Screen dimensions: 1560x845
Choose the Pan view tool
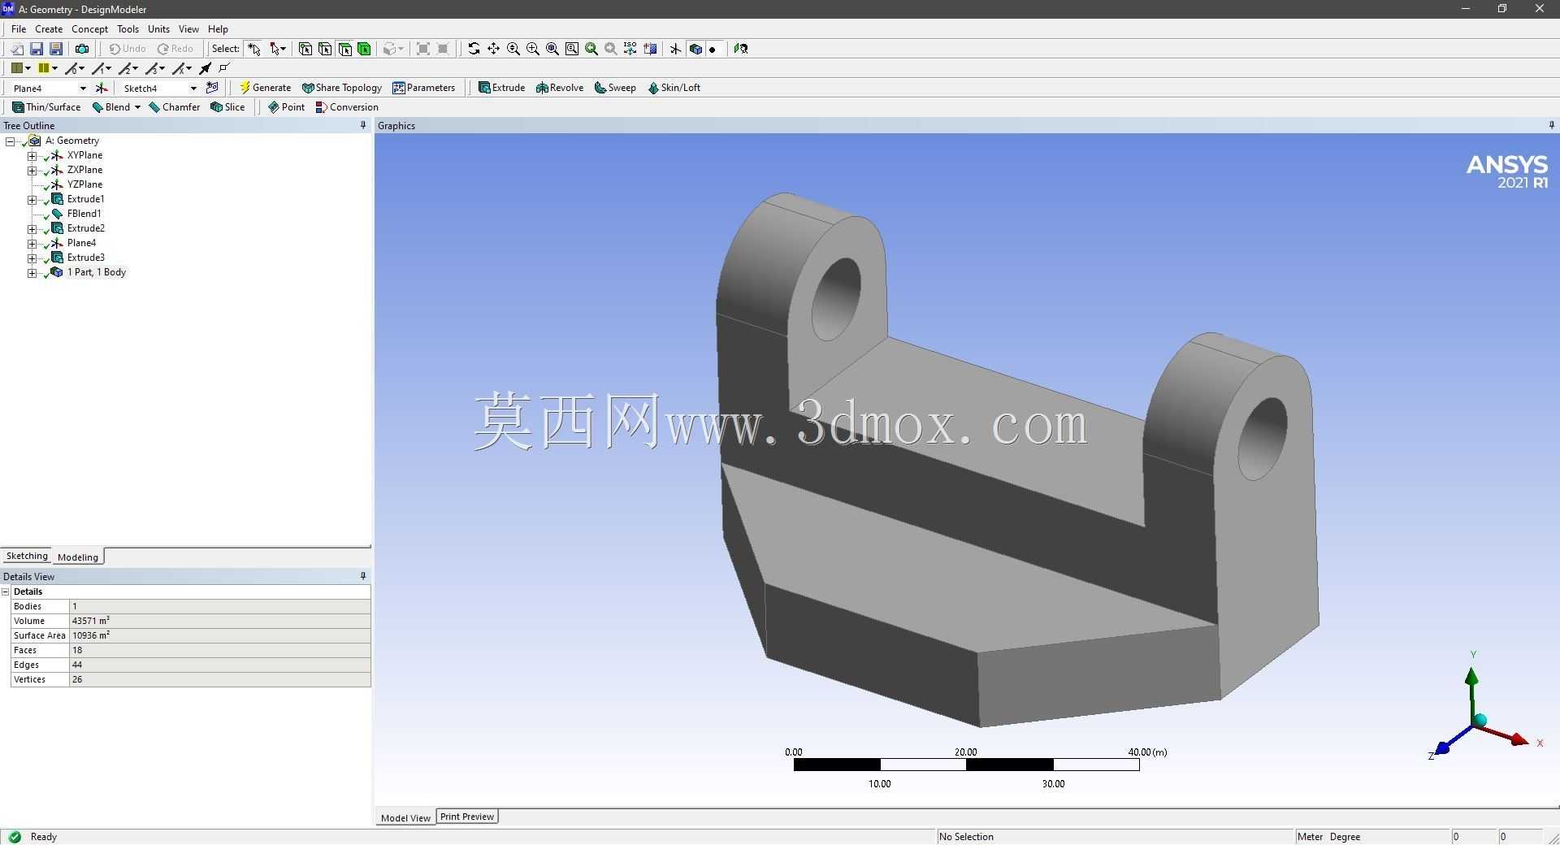pos(493,49)
